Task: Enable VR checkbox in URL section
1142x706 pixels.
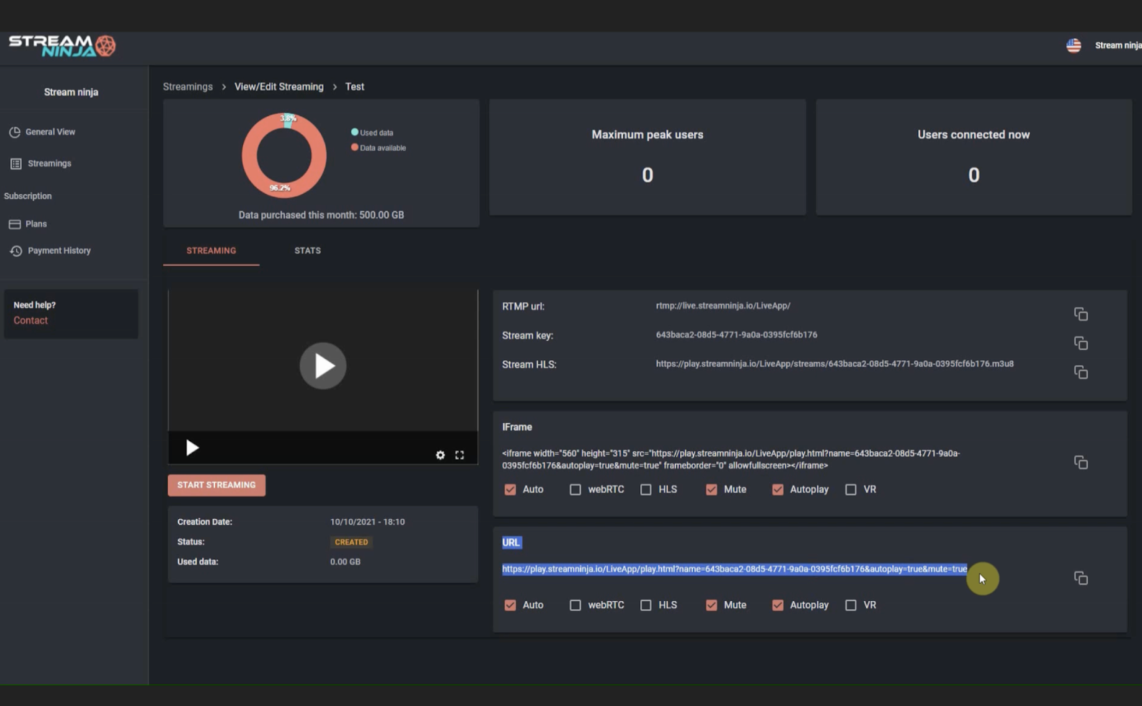Action: pyautogui.click(x=850, y=605)
